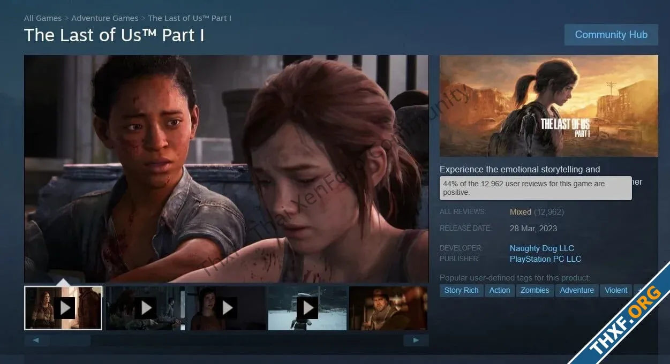Image resolution: width=670 pixels, height=364 pixels.
Task: Select the Action tag
Action: coord(500,290)
